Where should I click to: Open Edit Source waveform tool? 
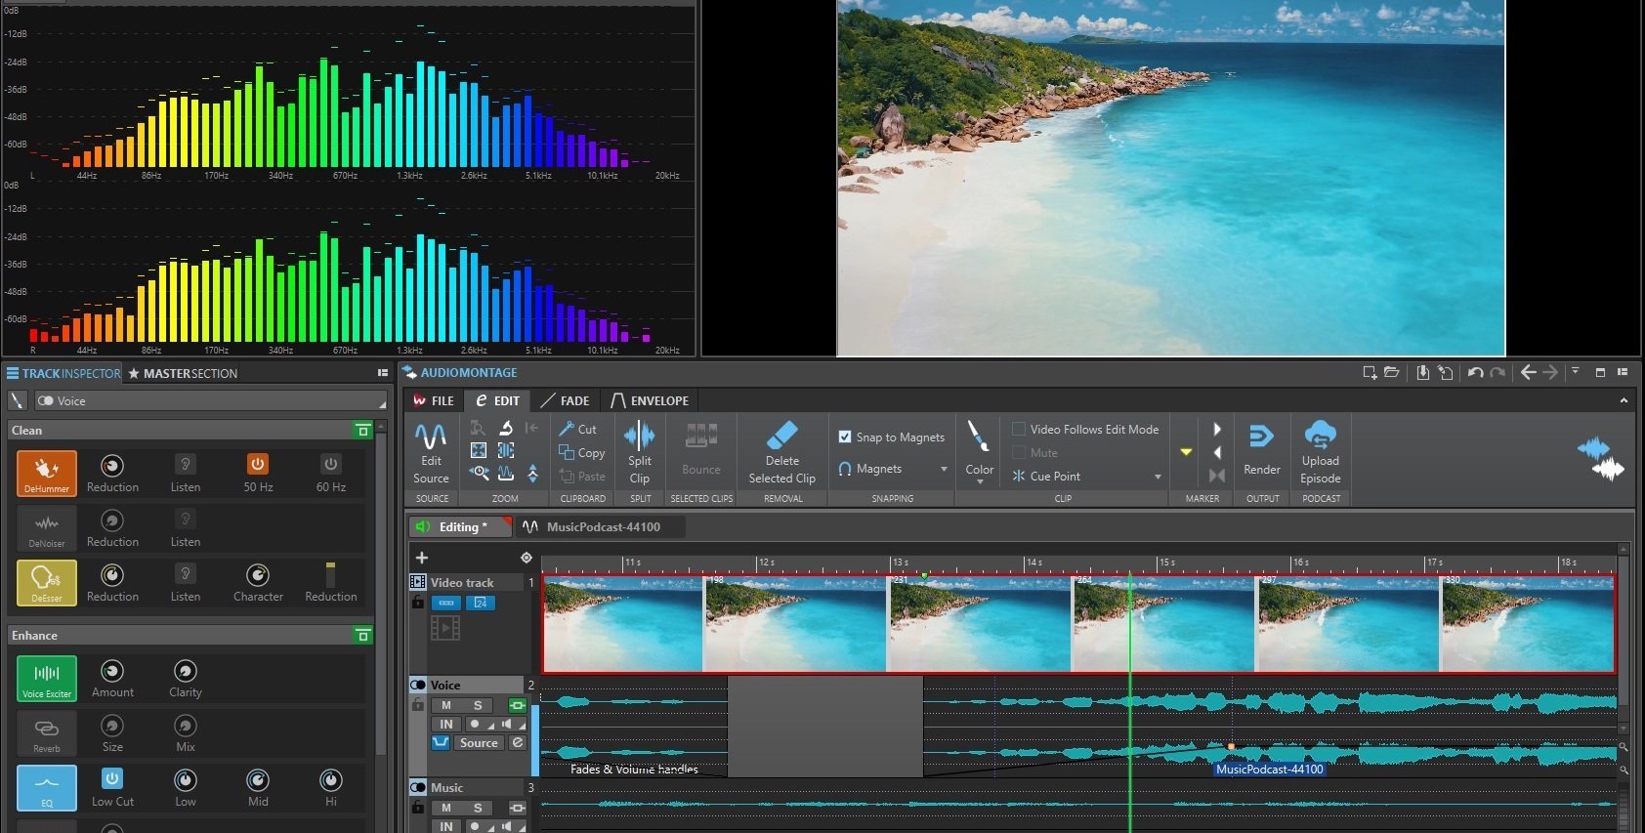[431, 436]
